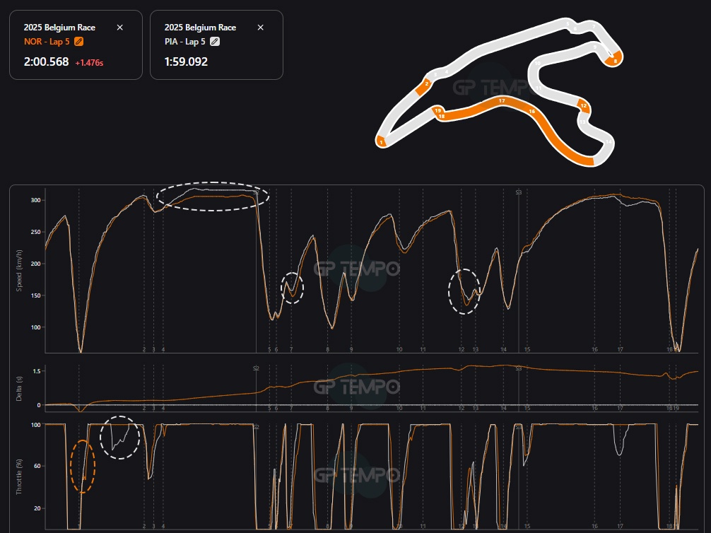Select turn 18 marker on track map

[x=441, y=117]
